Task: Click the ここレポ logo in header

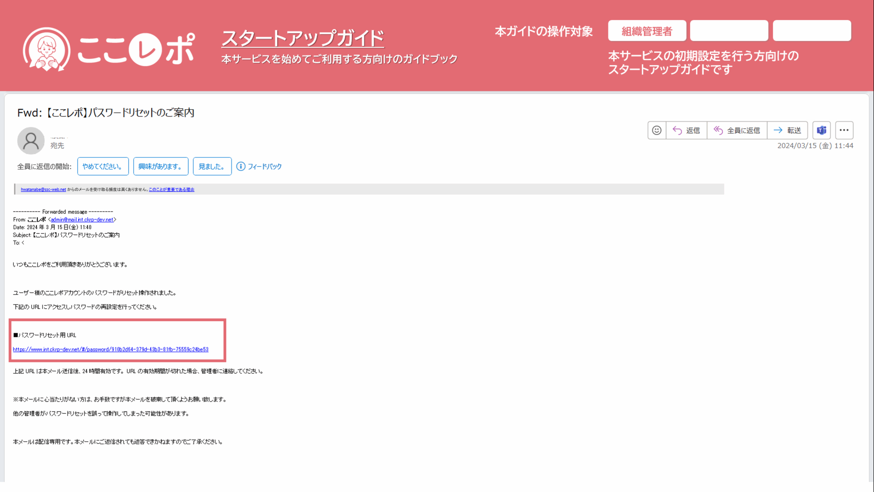Action: (109, 50)
